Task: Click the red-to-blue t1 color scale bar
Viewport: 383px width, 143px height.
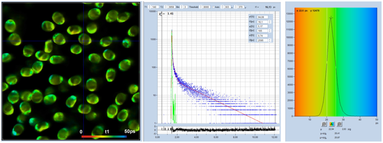Action: (104, 136)
